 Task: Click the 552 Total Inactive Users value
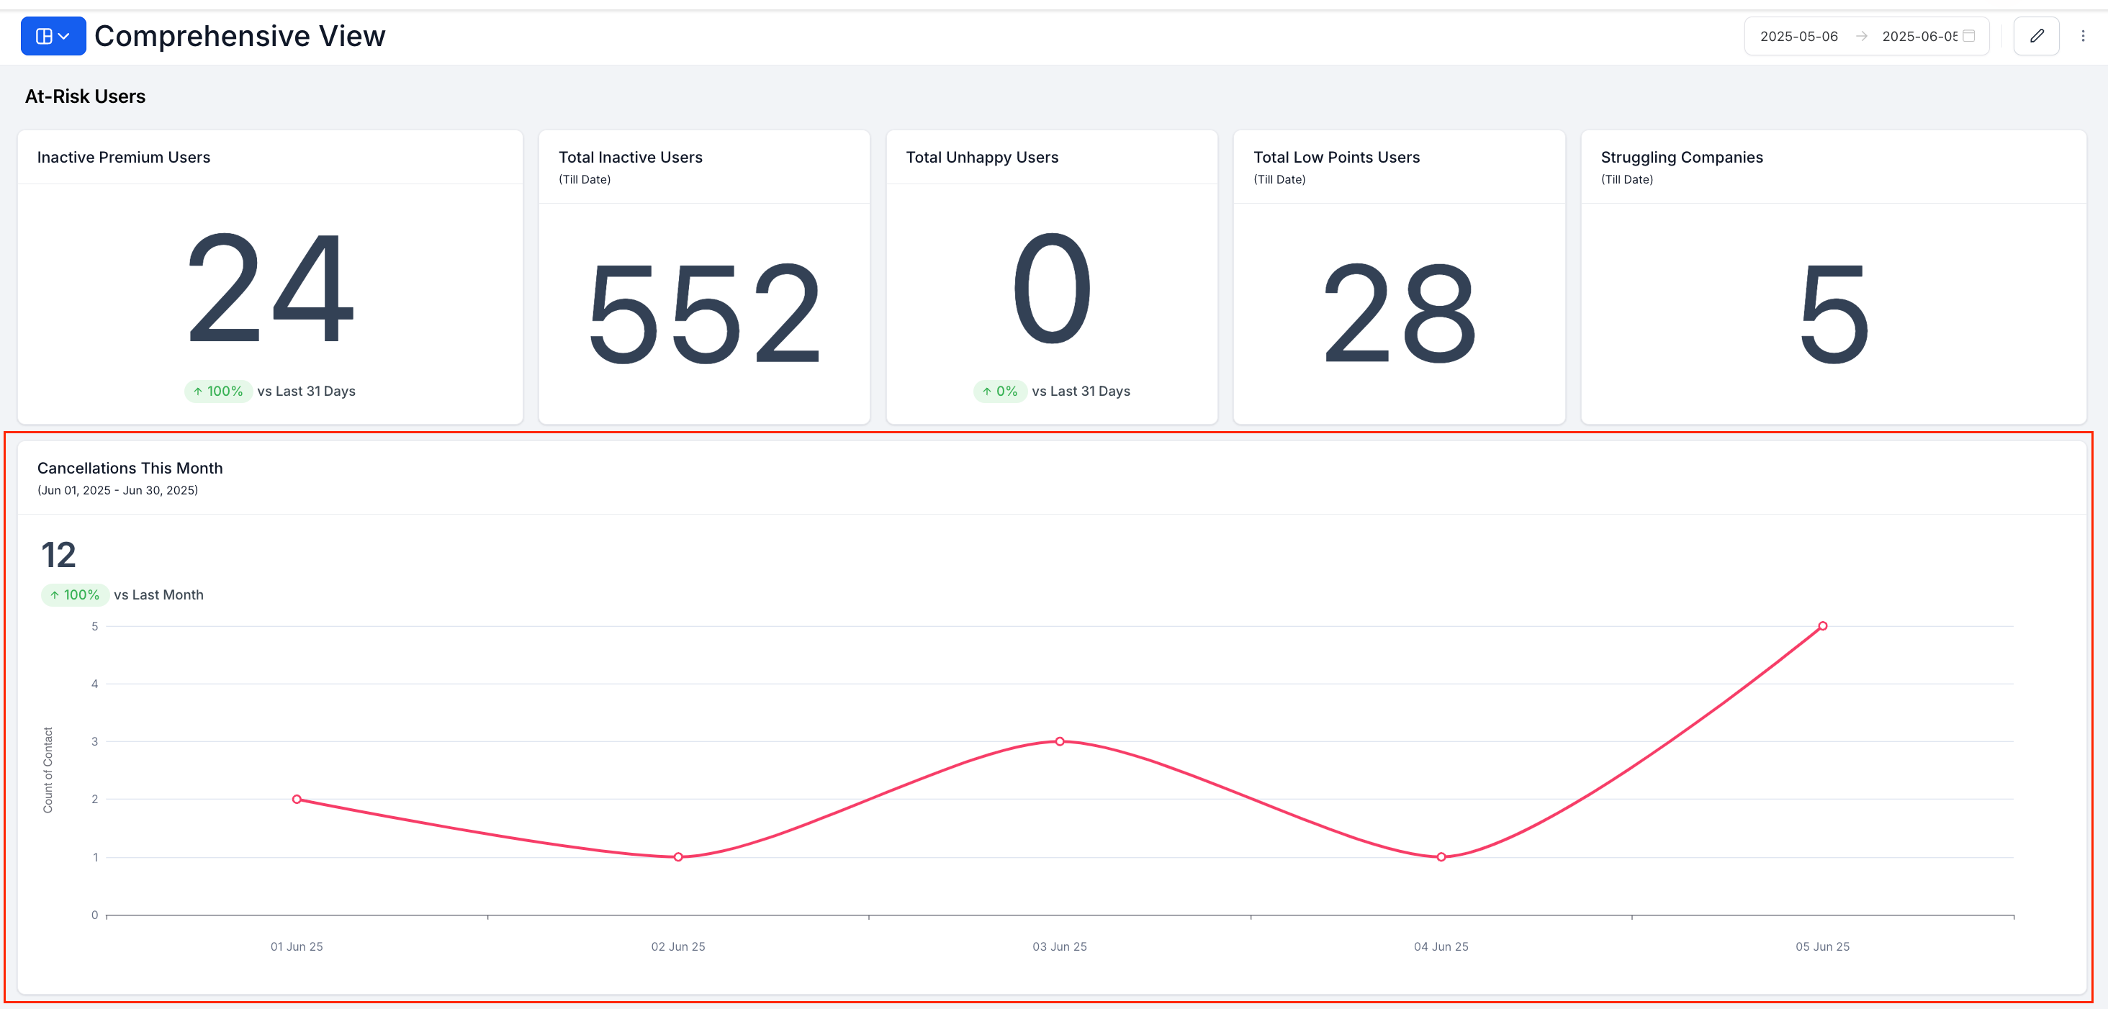[705, 313]
